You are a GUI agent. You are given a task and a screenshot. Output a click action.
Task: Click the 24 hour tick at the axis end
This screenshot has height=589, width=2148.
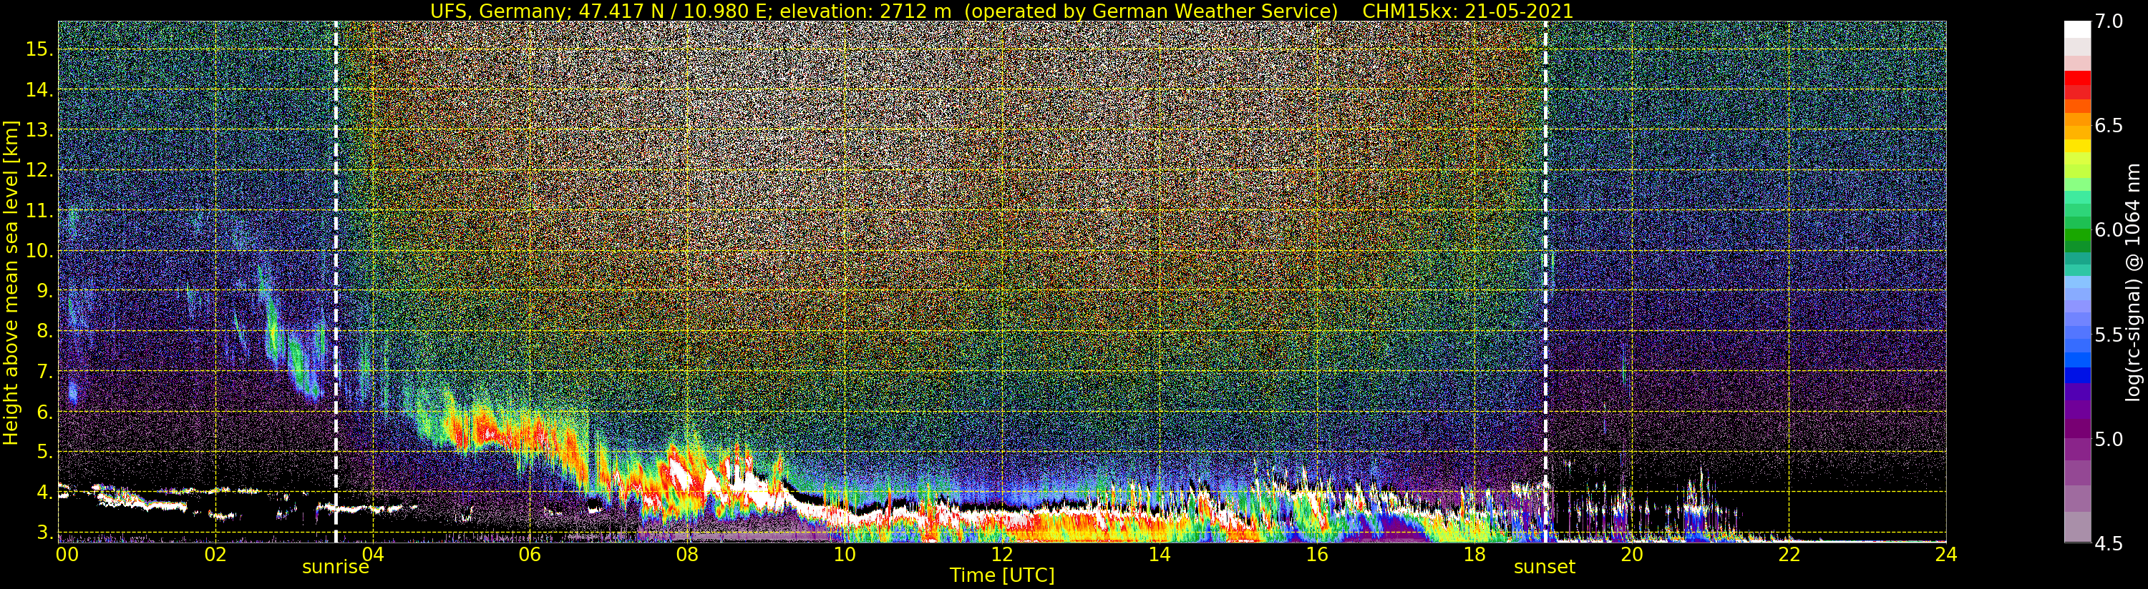(1945, 554)
